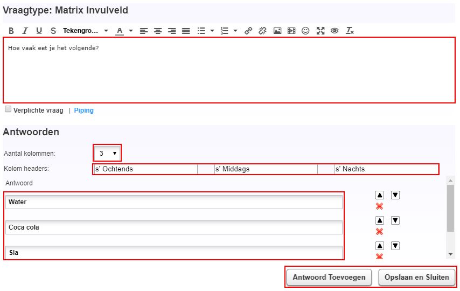
Task: Click the strikethrough icon
Action: (x=53, y=31)
